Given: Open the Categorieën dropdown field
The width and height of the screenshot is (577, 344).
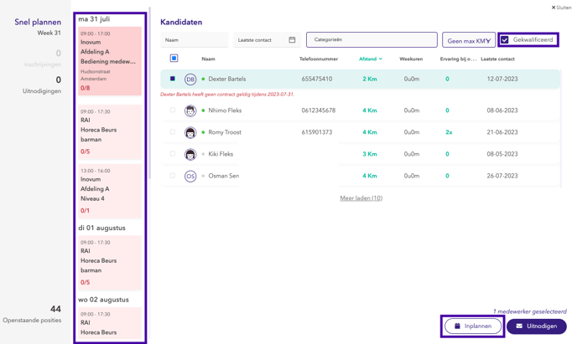Looking at the screenshot, I should click(372, 39).
